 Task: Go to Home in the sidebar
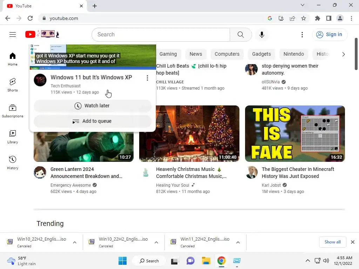(13, 59)
